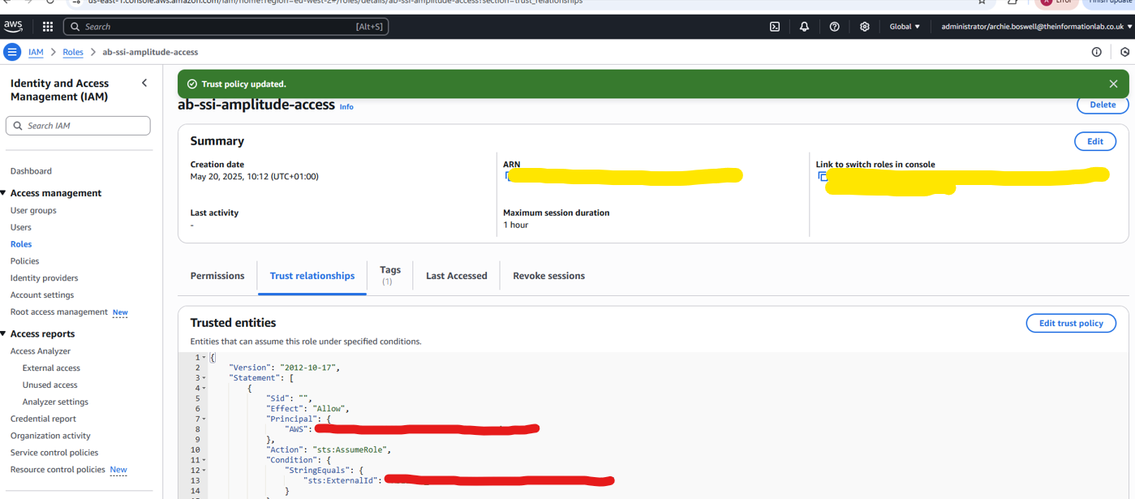Copy the role ARN with the copy icon
Viewport: 1135px width, 499px height.
click(508, 176)
